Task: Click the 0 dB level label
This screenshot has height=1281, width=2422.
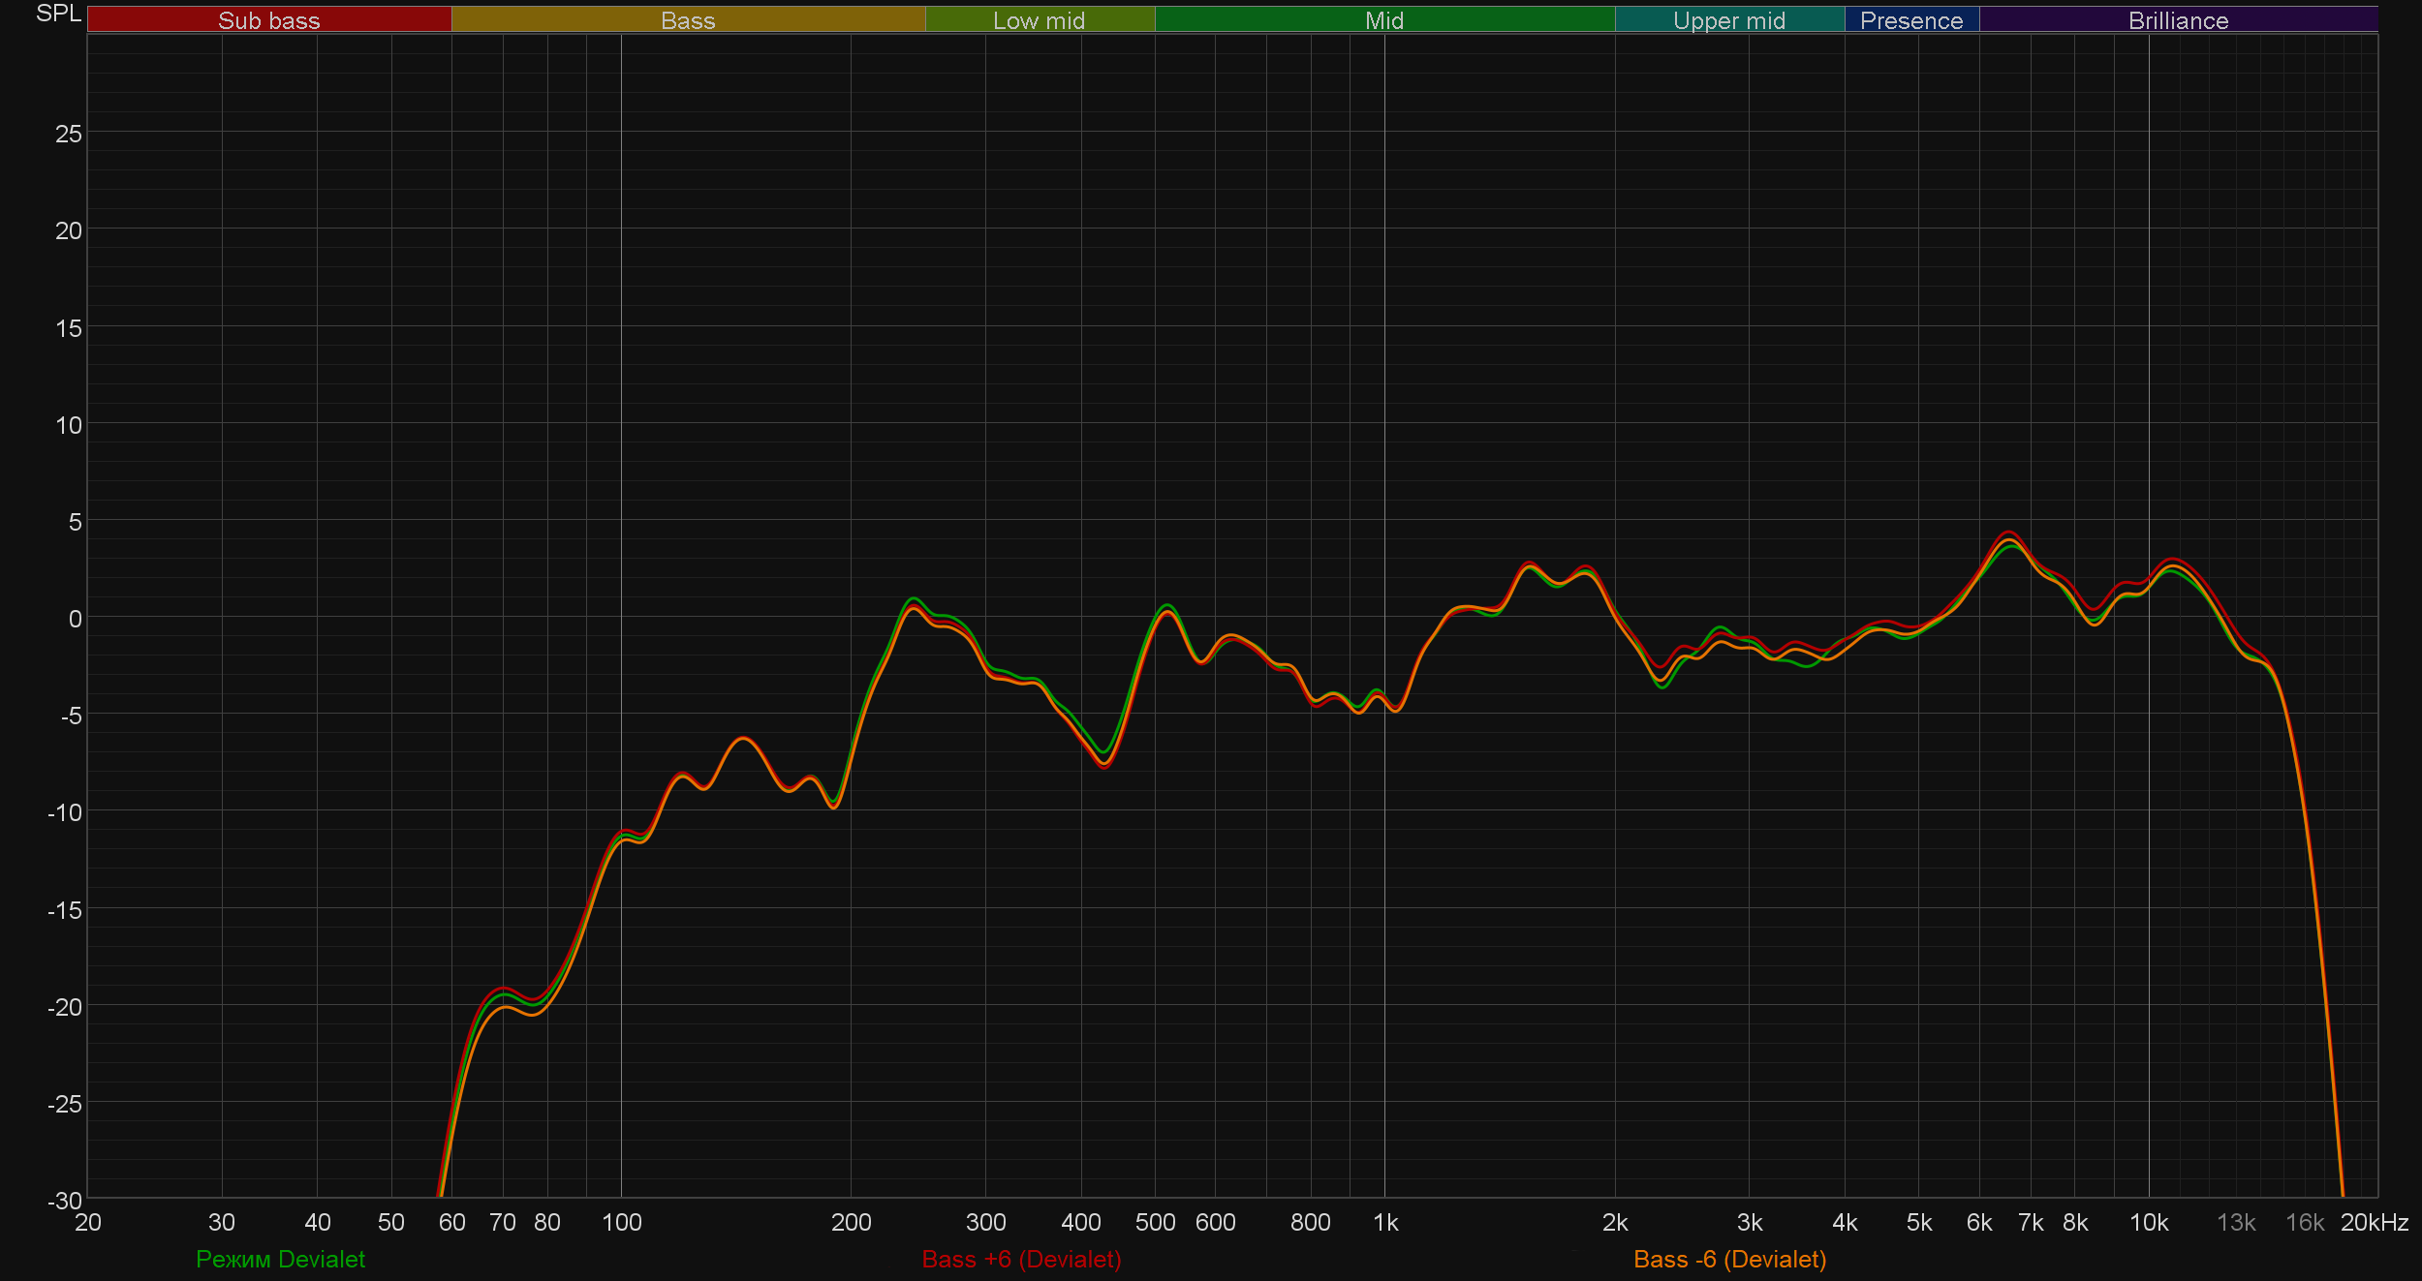Action: (75, 619)
